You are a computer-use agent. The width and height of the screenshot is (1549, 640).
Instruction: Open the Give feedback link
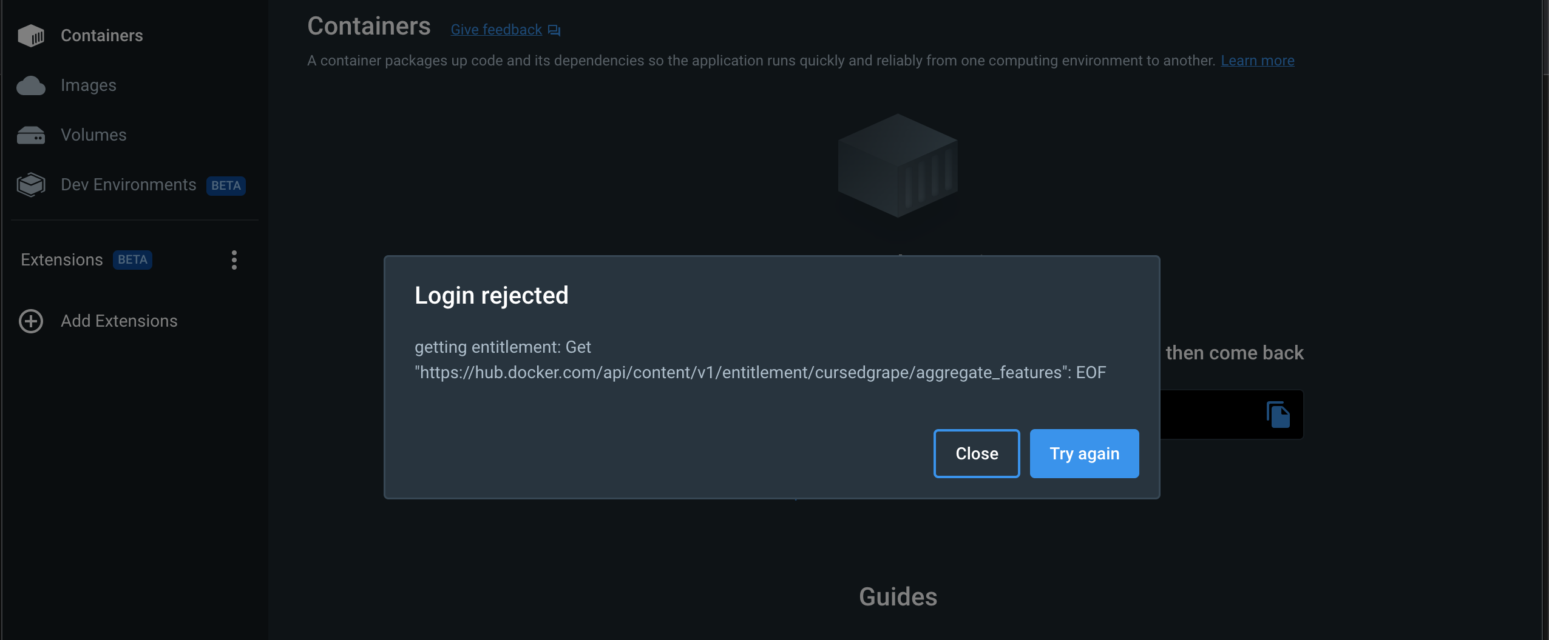coord(496,30)
